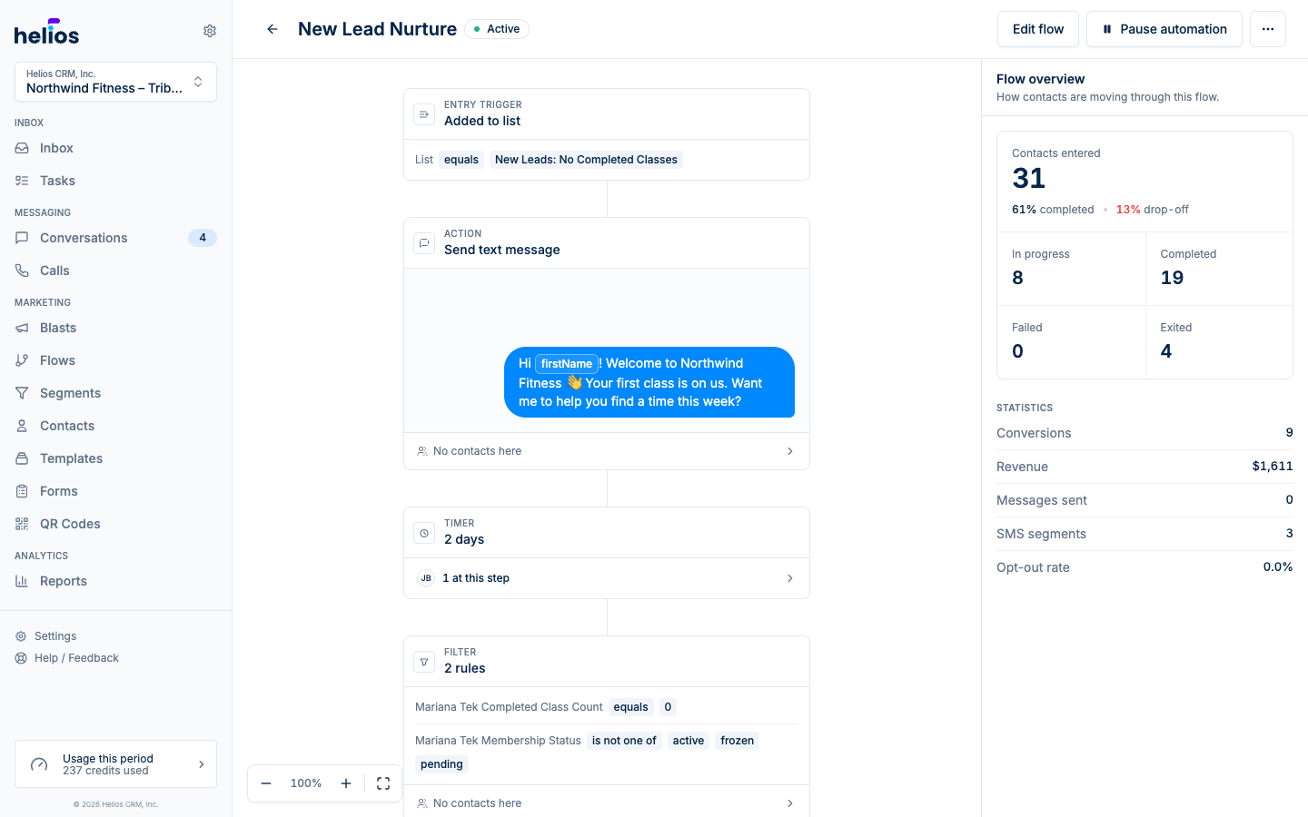The image size is (1308, 817).
Task: Open Settings at the sidebar bottom
Action: 55,636
